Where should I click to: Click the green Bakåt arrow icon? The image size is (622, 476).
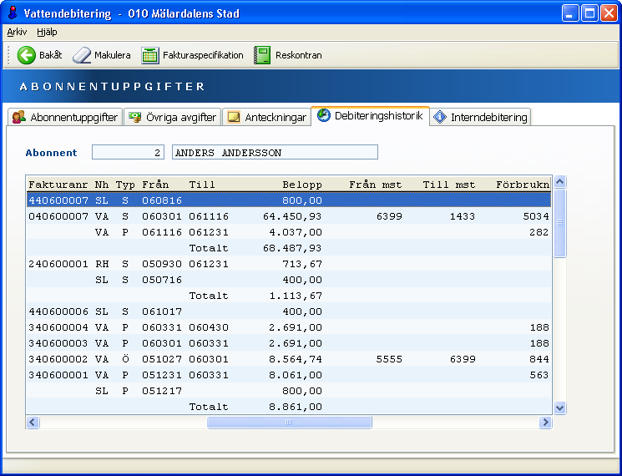point(27,55)
